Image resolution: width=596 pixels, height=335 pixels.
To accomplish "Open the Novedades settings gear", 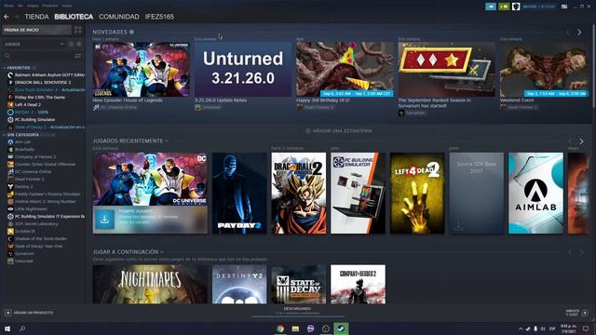I will [x=131, y=33].
